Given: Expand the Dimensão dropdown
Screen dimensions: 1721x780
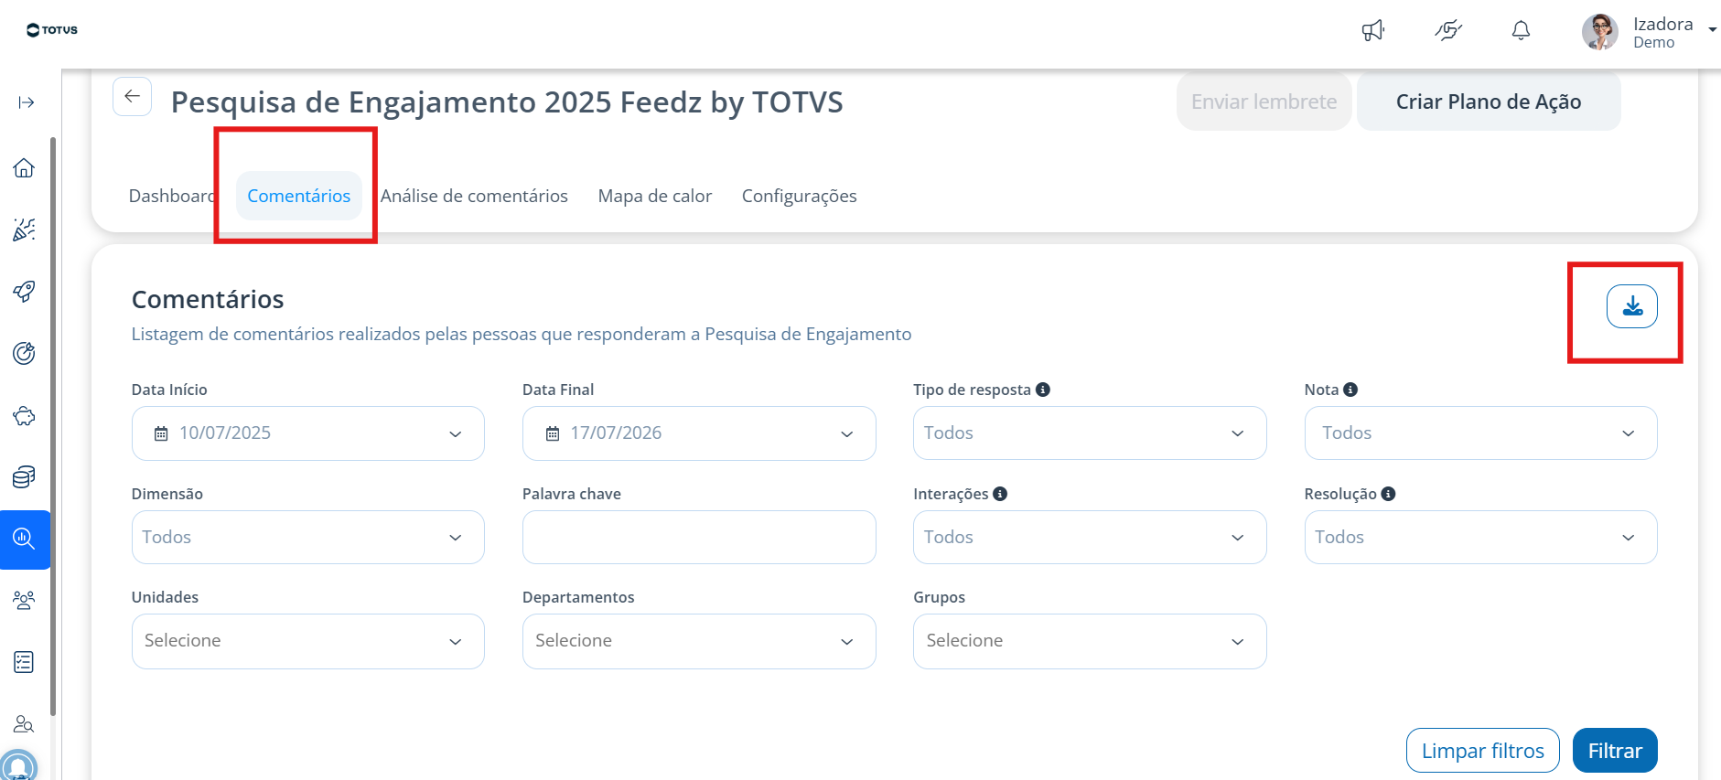Looking at the screenshot, I should coord(308,537).
